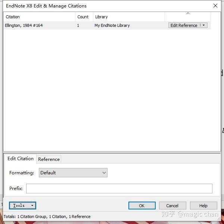The image size is (224, 224).
Task: Open the Tools dropdown button
Action: (22, 206)
